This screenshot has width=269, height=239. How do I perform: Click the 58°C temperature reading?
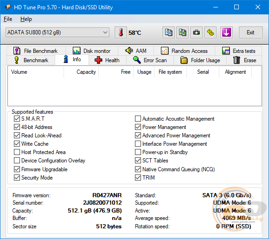(135, 32)
